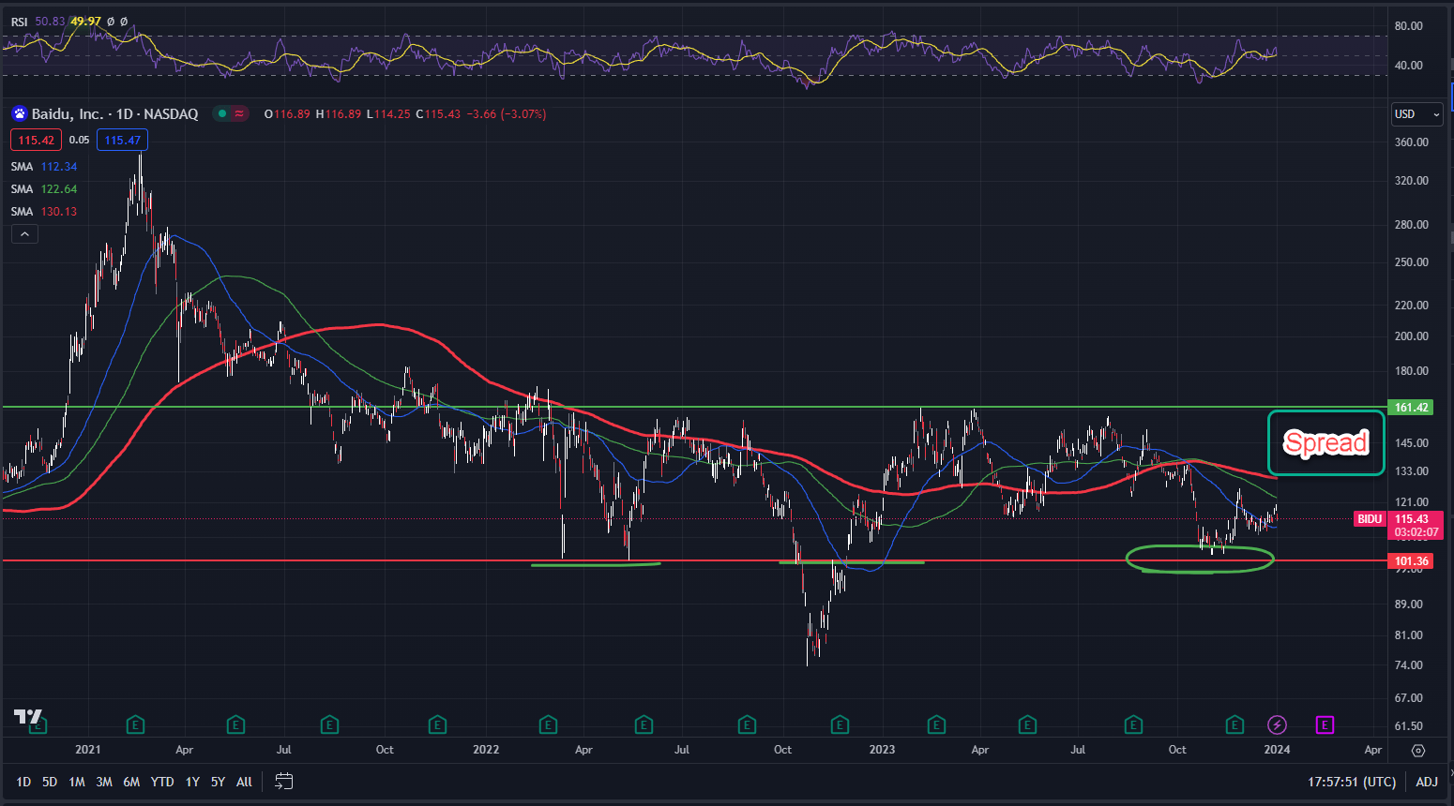Click the red 115.42 sell price button
Image resolution: width=1454 pixels, height=806 pixels.
tap(36, 140)
